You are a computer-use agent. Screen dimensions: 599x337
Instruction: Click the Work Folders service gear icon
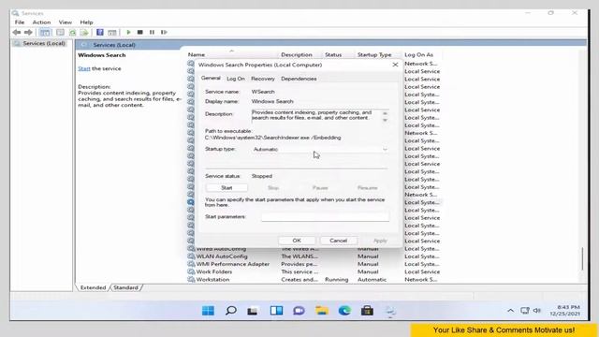tap(191, 272)
